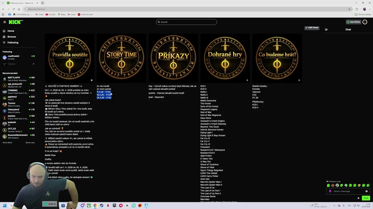Open the Dohrané hry panel image
373x209 pixels.
tap(225, 58)
